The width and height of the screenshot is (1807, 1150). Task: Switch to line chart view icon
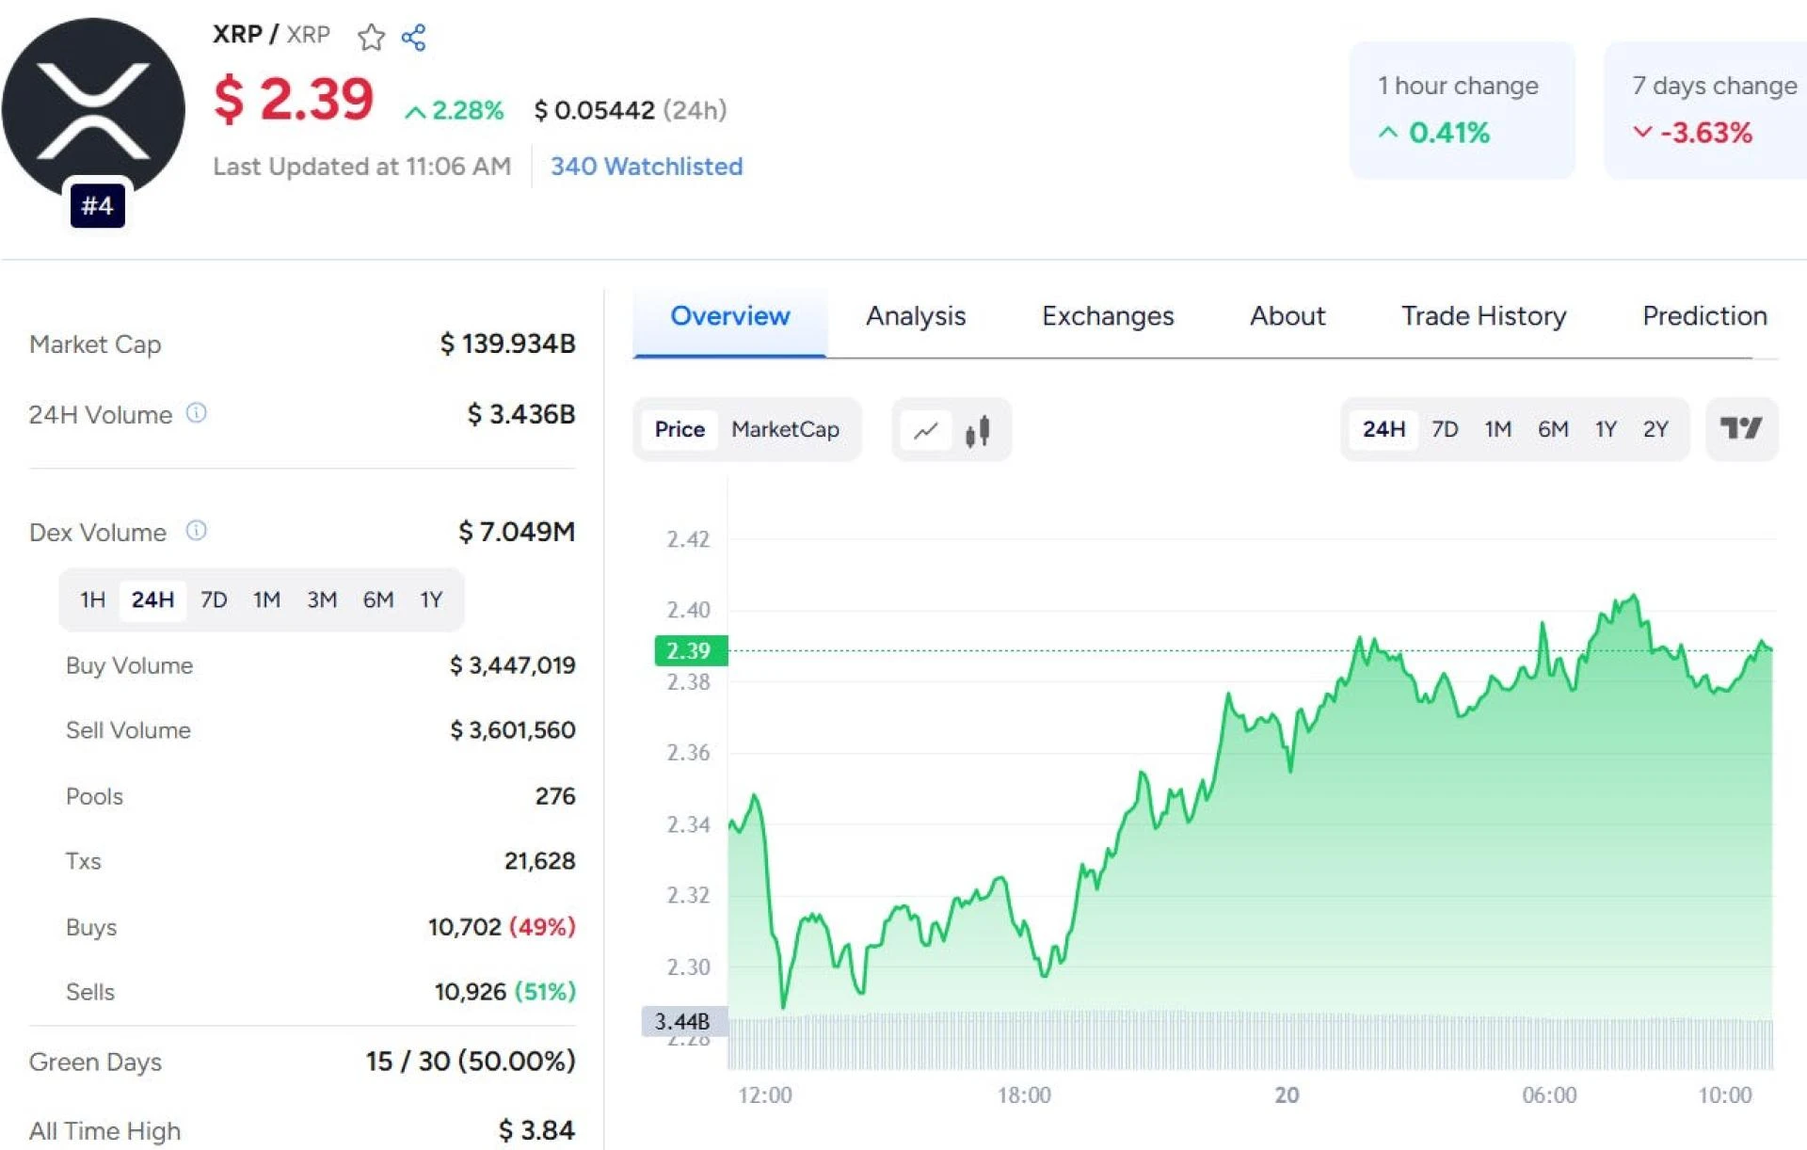pyautogui.click(x=926, y=430)
